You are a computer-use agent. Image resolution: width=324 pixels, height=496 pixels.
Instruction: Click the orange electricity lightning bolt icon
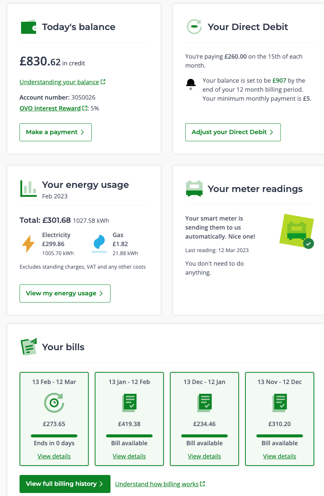coord(28,243)
